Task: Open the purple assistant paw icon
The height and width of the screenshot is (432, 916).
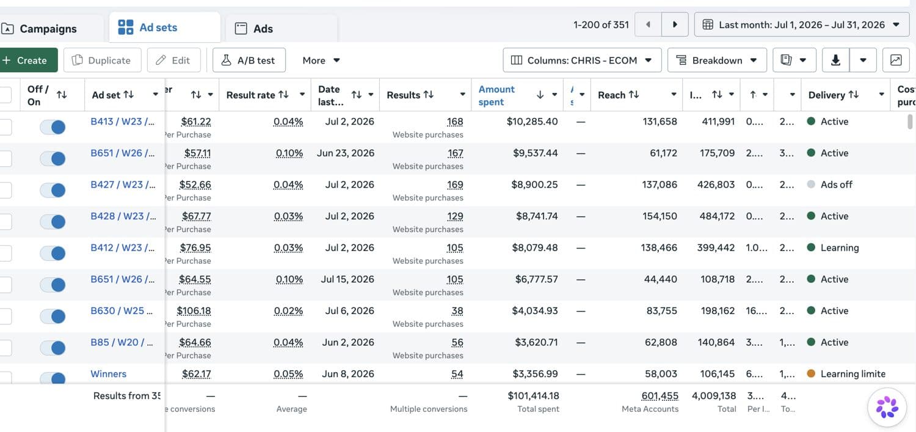Action: [887, 406]
